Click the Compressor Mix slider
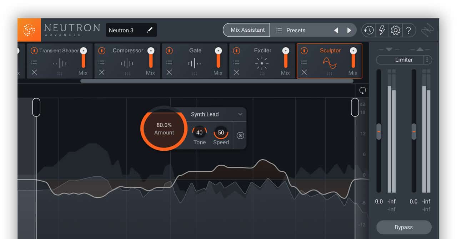Screen dimensions: 457x239 [x=151, y=58]
